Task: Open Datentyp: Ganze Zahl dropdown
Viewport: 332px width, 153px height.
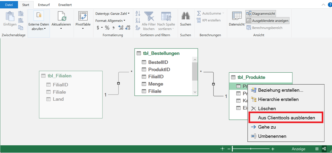Action: (112, 14)
